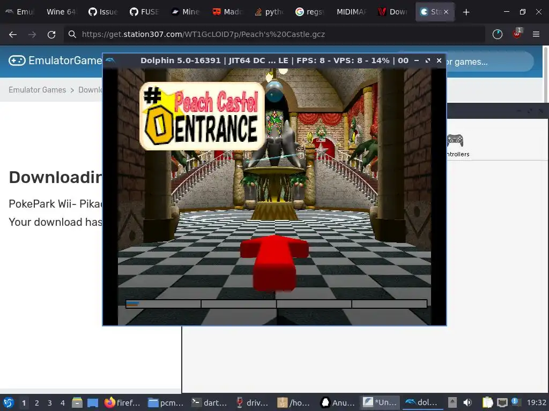Focus the dol Dolphin taskbar entry
549x411 pixels.
[421, 402]
